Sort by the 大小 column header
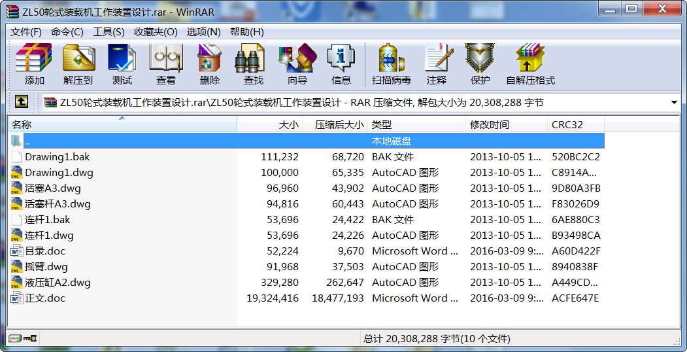Image resolution: width=687 pixels, height=352 pixels. (270, 125)
